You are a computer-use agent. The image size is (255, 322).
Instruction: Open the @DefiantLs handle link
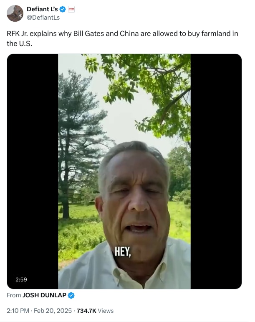[43, 18]
